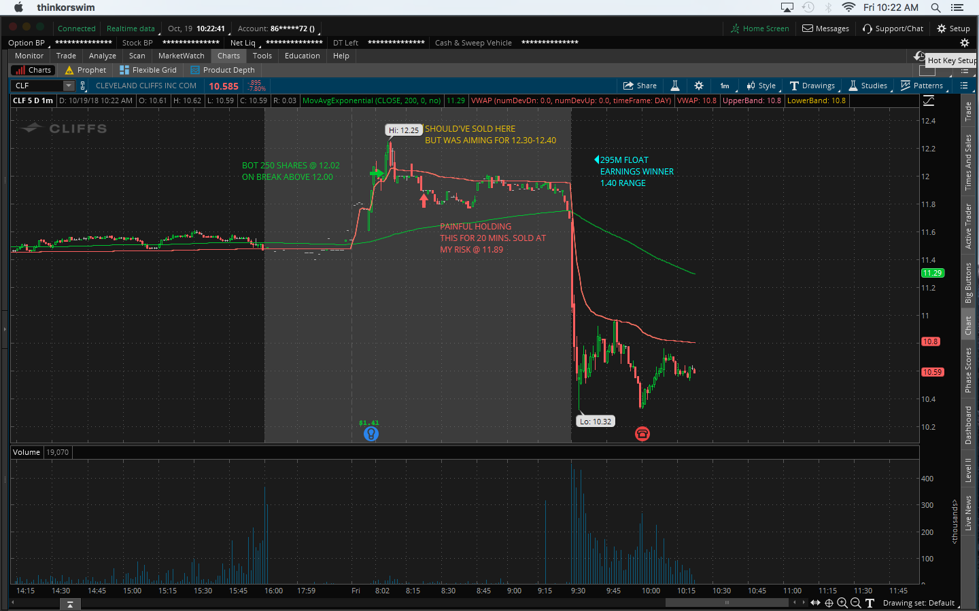The height and width of the screenshot is (611, 979).
Task: Open the Active Trader sidebar panel
Action: tap(969, 226)
